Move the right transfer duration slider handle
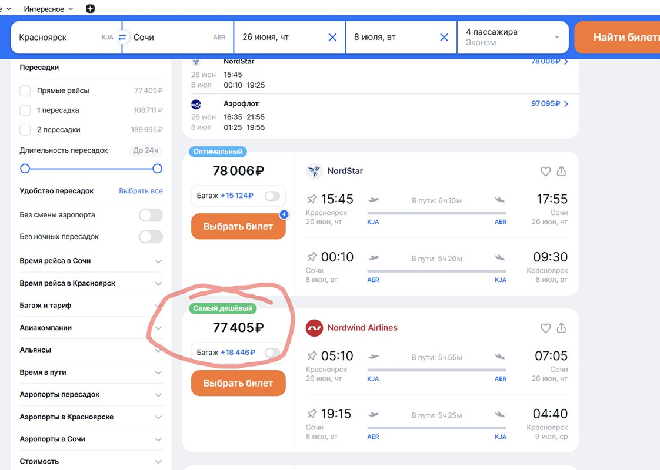660x470 pixels. coord(158,169)
